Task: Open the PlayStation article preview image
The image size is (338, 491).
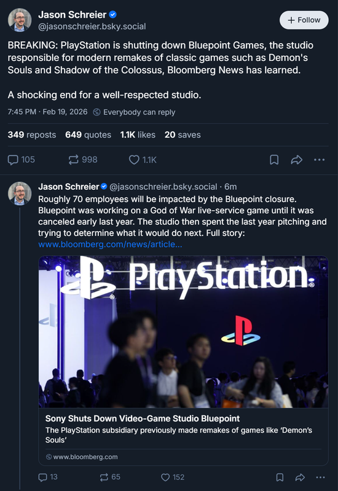Action: [183, 332]
